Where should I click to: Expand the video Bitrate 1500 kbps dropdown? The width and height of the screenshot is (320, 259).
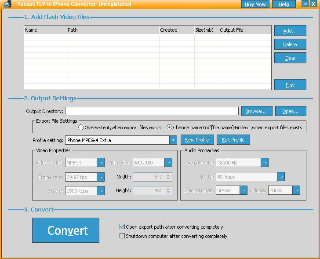click(x=101, y=191)
